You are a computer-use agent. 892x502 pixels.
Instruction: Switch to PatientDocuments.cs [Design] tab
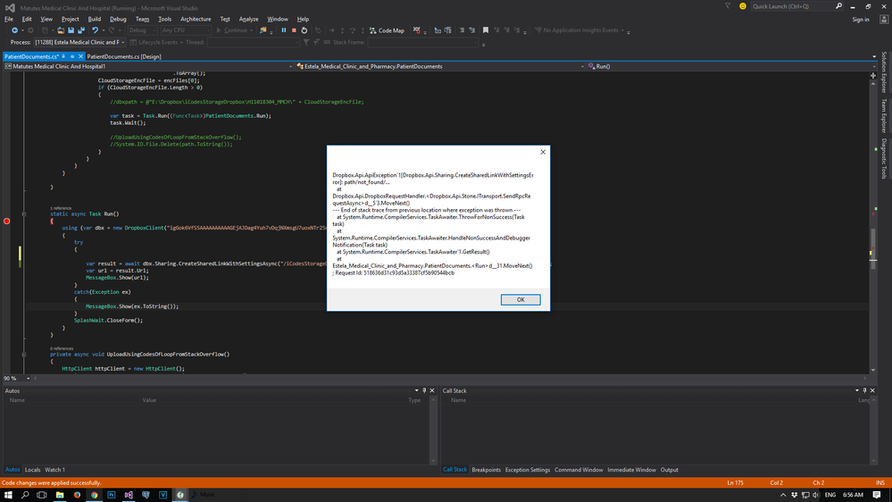coord(124,56)
